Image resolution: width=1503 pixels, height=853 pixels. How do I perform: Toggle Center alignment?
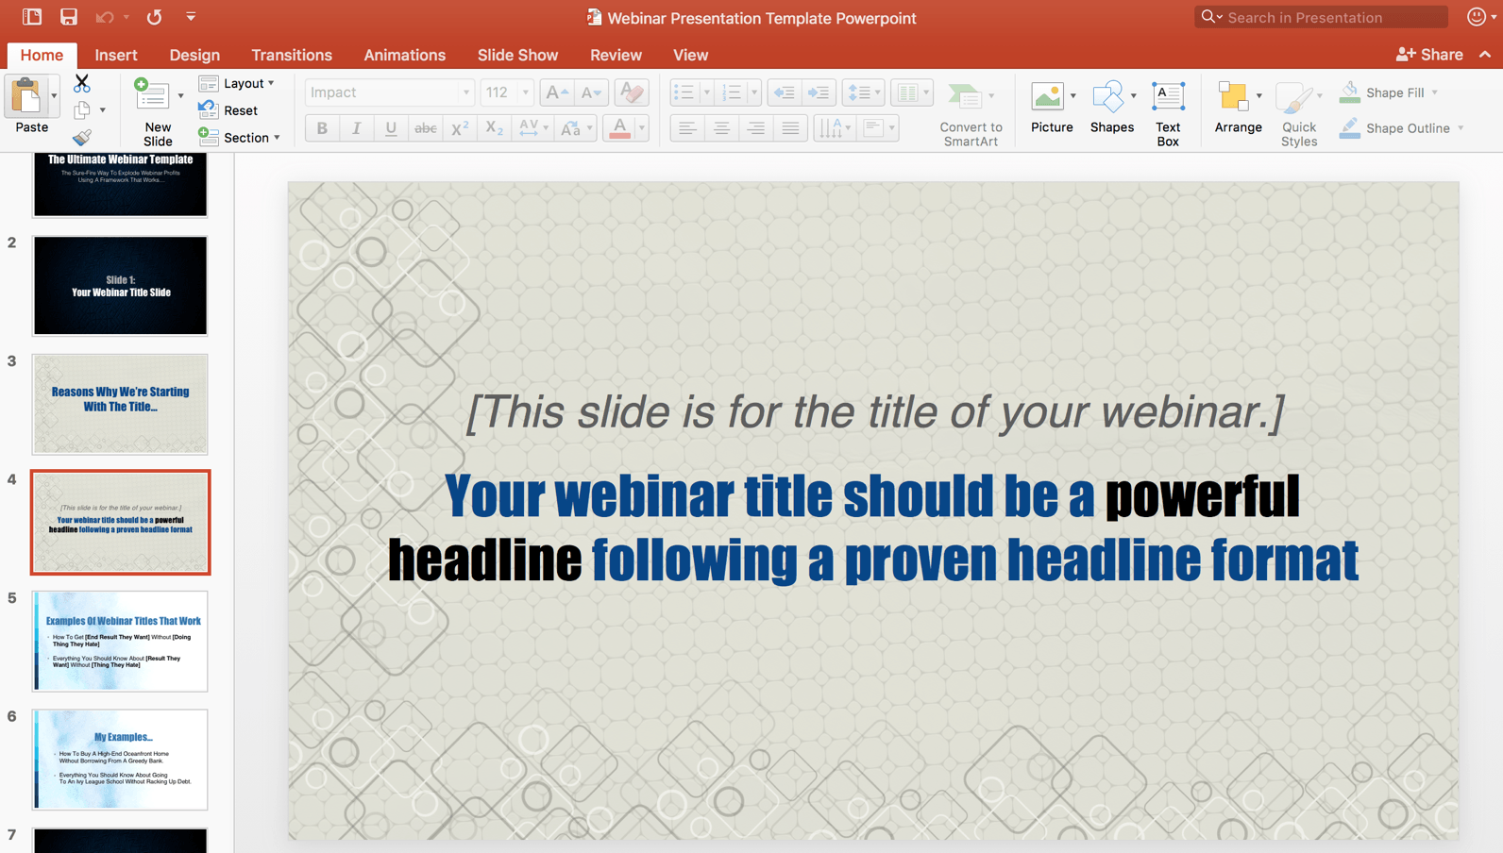click(721, 128)
